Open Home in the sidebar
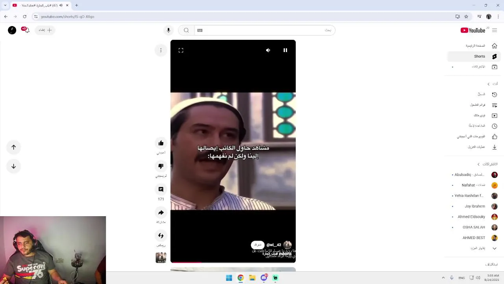The height and width of the screenshot is (284, 504). point(474,46)
